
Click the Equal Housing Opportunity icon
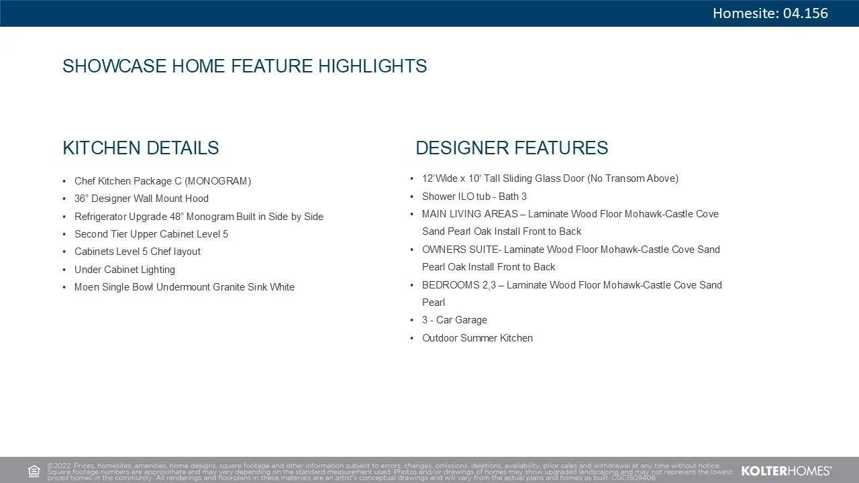[x=34, y=471]
